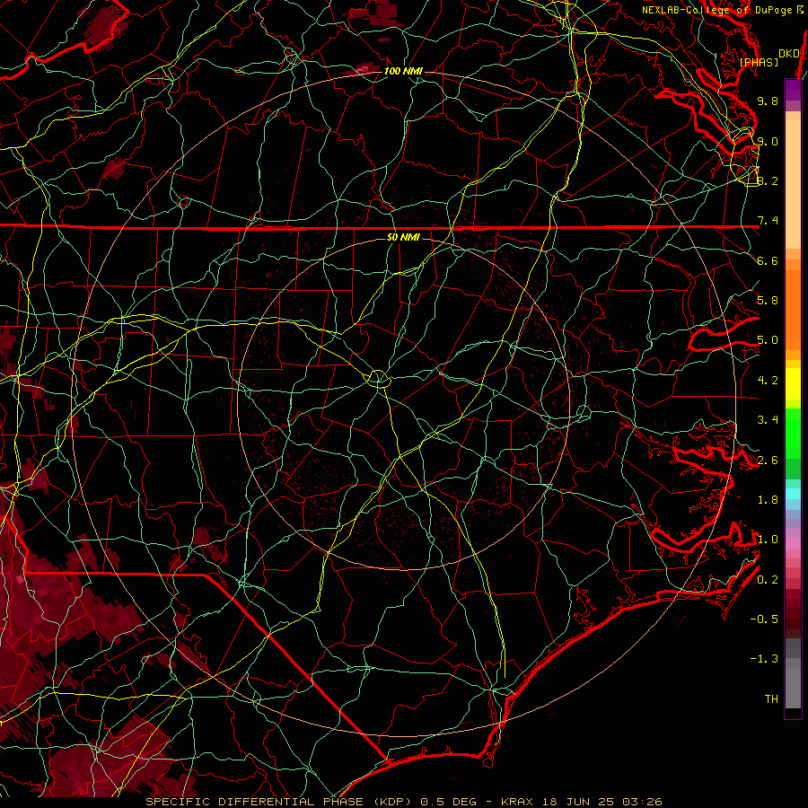808x808 pixels.
Task: Click the -1.3 value on the color scale
Action: [x=764, y=659]
